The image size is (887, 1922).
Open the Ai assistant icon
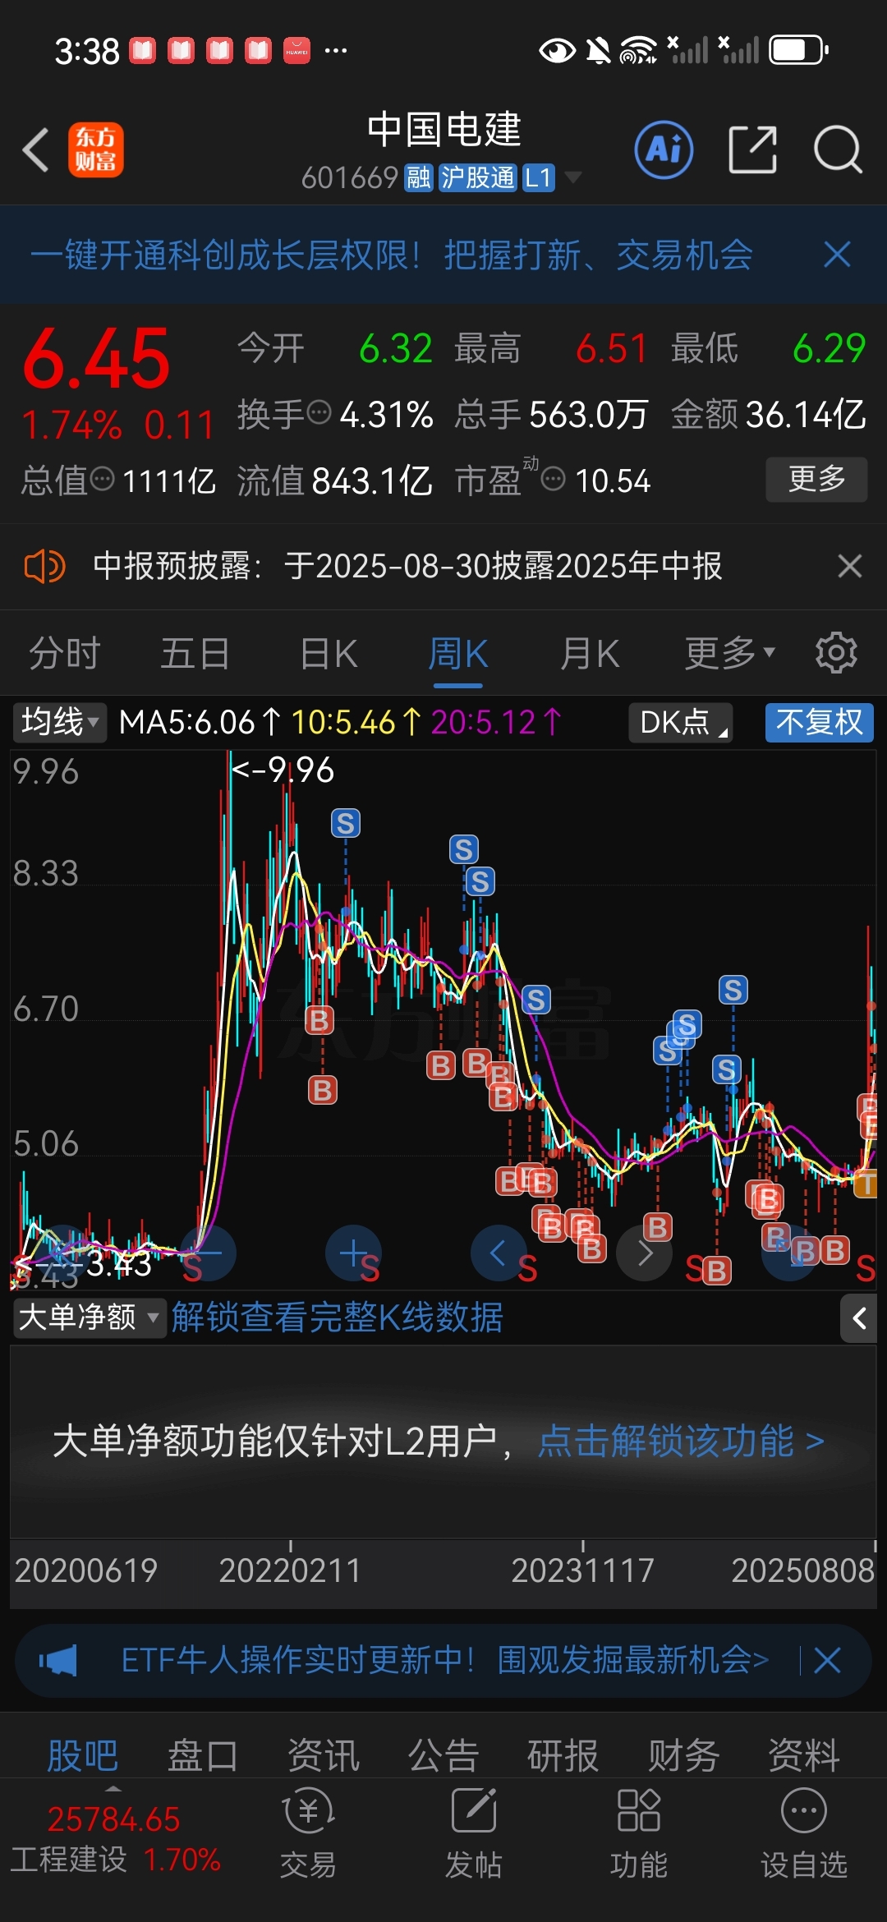pyautogui.click(x=664, y=149)
